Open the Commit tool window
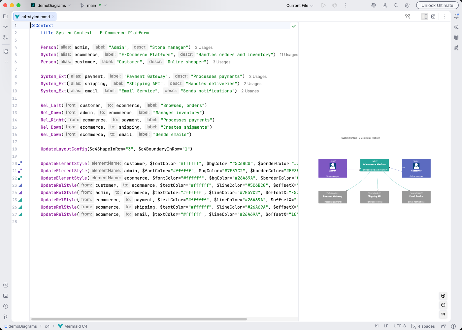The image size is (462, 330). (5, 27)
